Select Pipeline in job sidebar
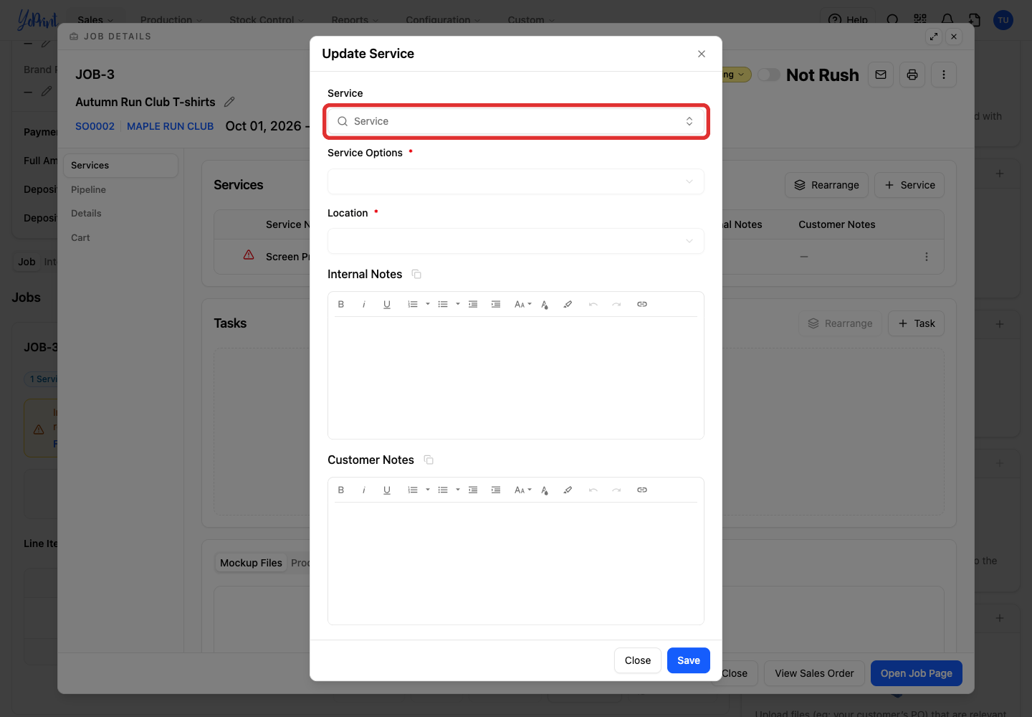 tap(88, 189)
